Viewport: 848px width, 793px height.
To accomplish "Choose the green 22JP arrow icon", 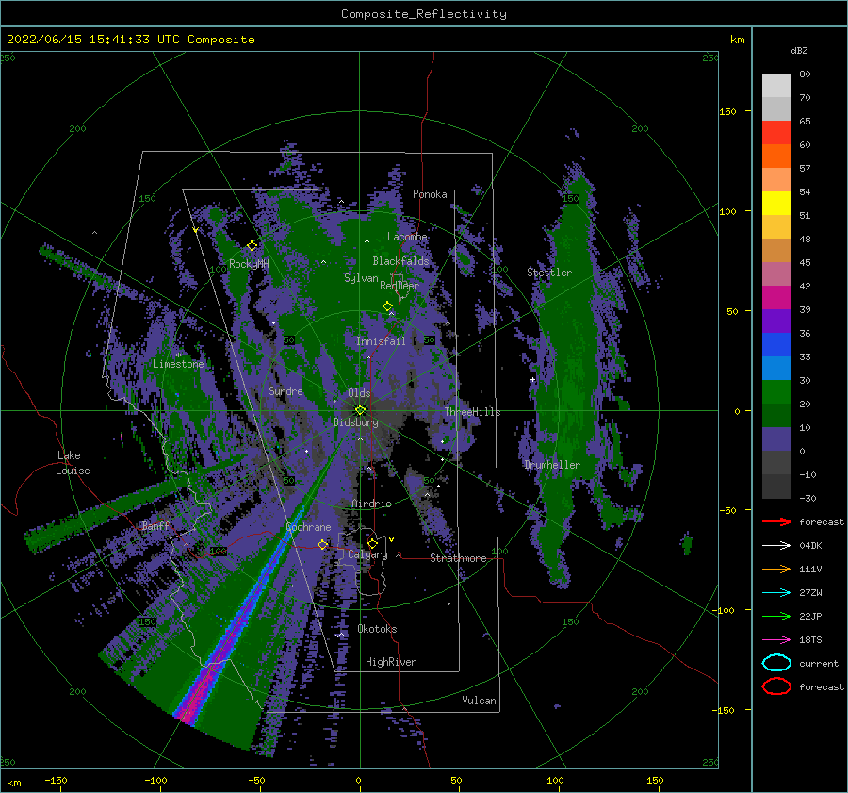I will pos(776,616).
